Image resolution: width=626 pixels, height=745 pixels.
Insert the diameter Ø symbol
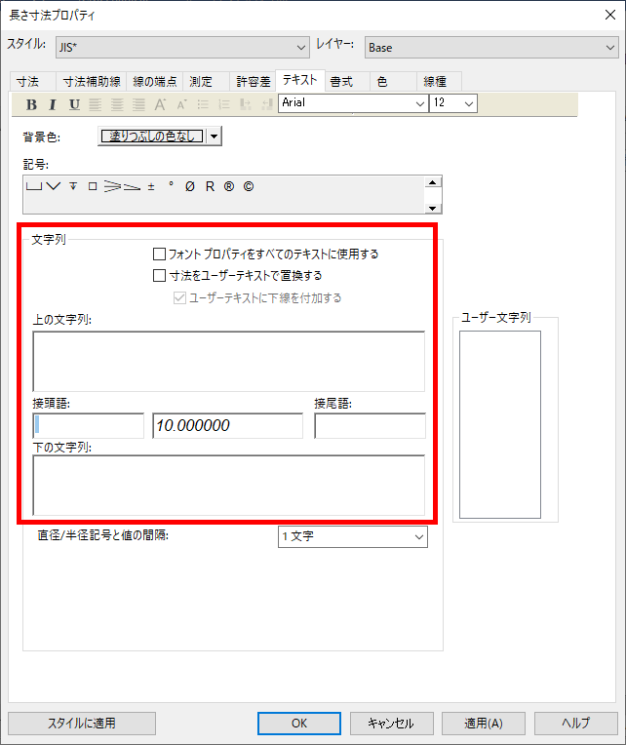coord(190,186)
